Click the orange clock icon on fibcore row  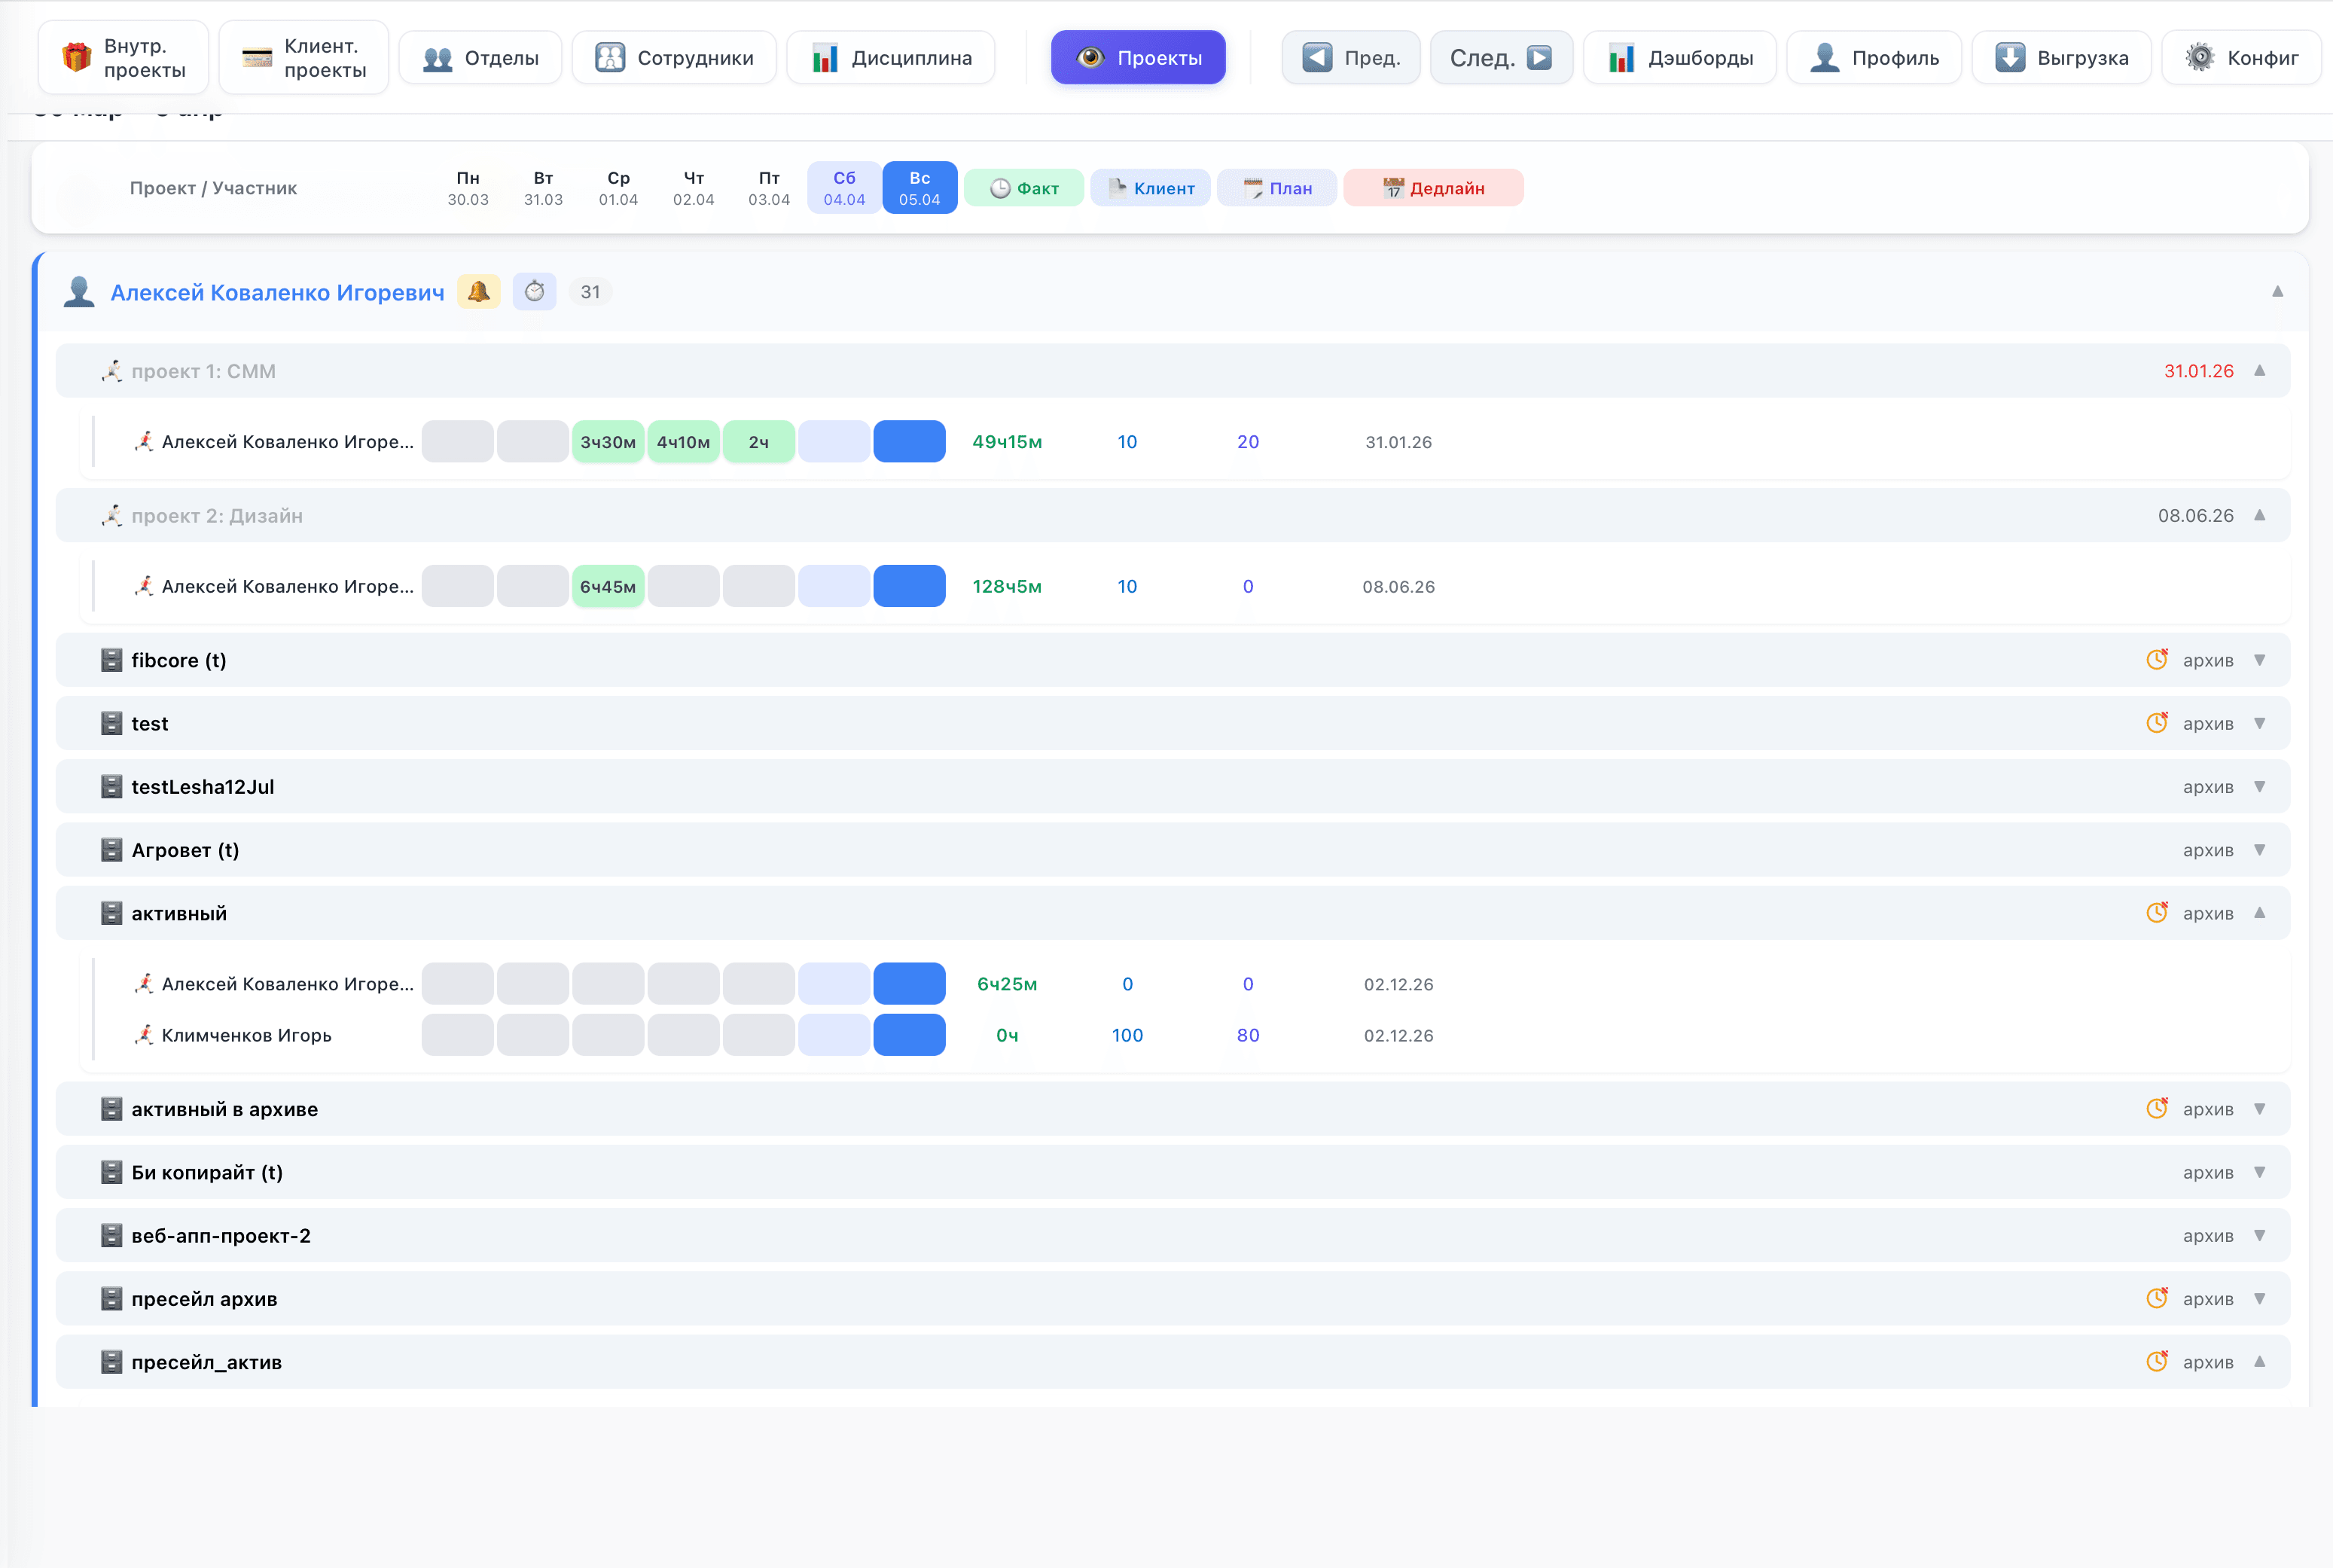(2156, 660)
